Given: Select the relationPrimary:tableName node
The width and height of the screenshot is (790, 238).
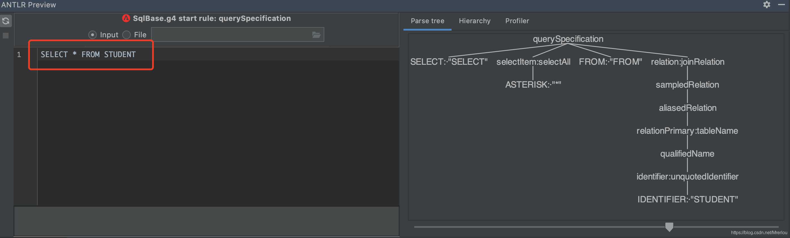Looking at the screenshot, I should click(687, 131).
